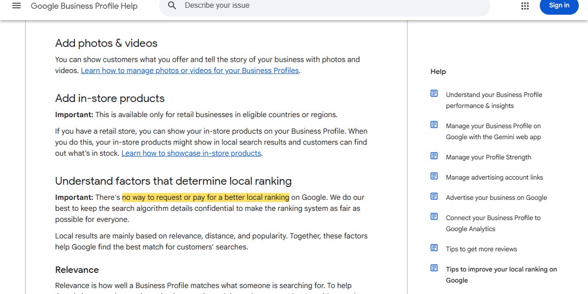Click the Help sidebar heading

(438, 72)
